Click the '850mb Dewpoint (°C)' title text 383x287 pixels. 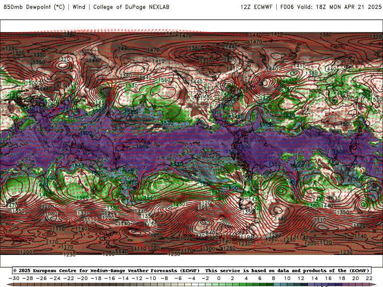pyautogui.click(x=34, y=7)
